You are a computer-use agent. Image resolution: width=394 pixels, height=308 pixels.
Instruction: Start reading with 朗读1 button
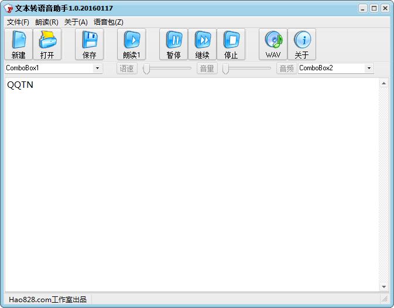tap(132, 45)
